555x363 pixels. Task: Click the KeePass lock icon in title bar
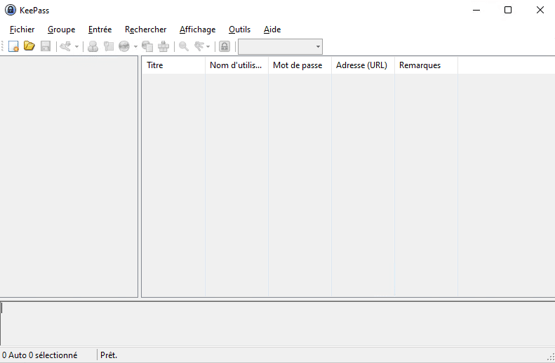coord(11,10)
